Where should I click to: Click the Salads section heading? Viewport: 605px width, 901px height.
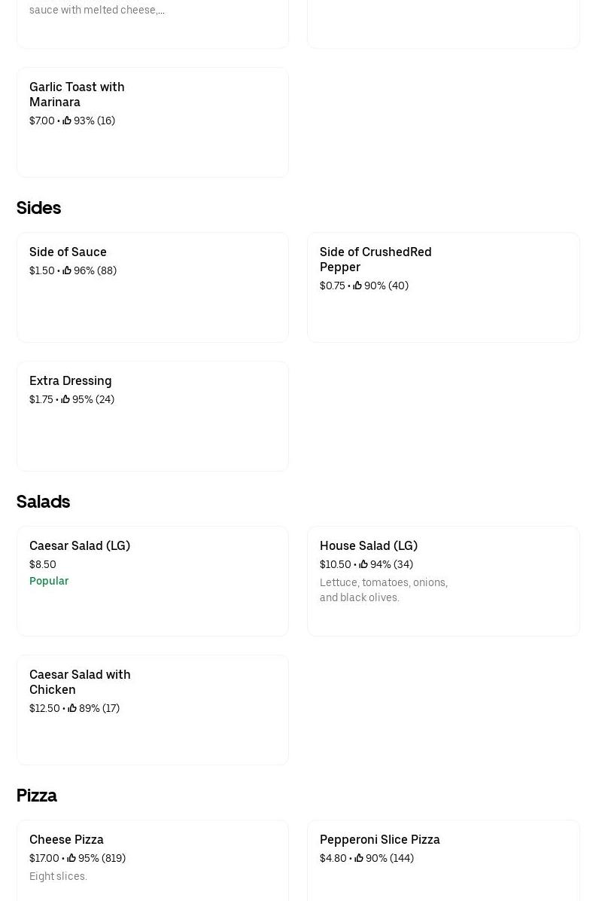click(x=43, y=501)
